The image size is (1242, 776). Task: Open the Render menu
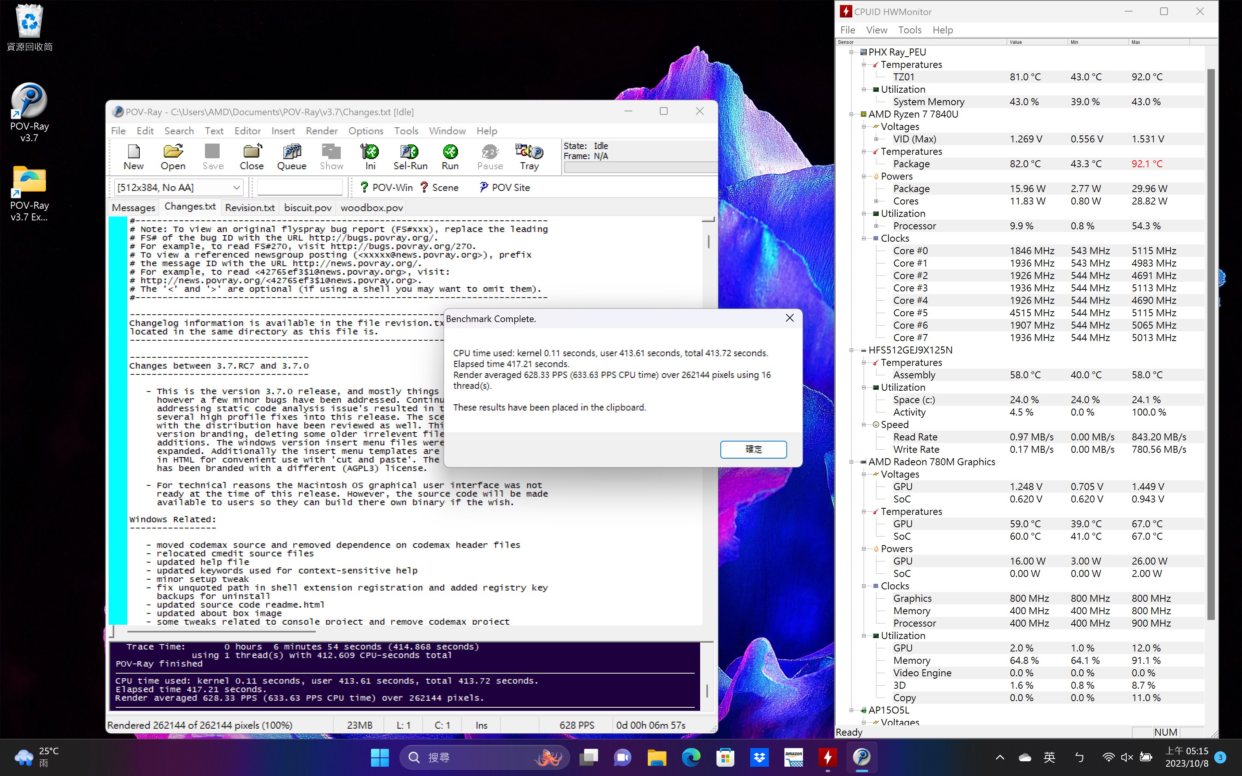point(321,131)
